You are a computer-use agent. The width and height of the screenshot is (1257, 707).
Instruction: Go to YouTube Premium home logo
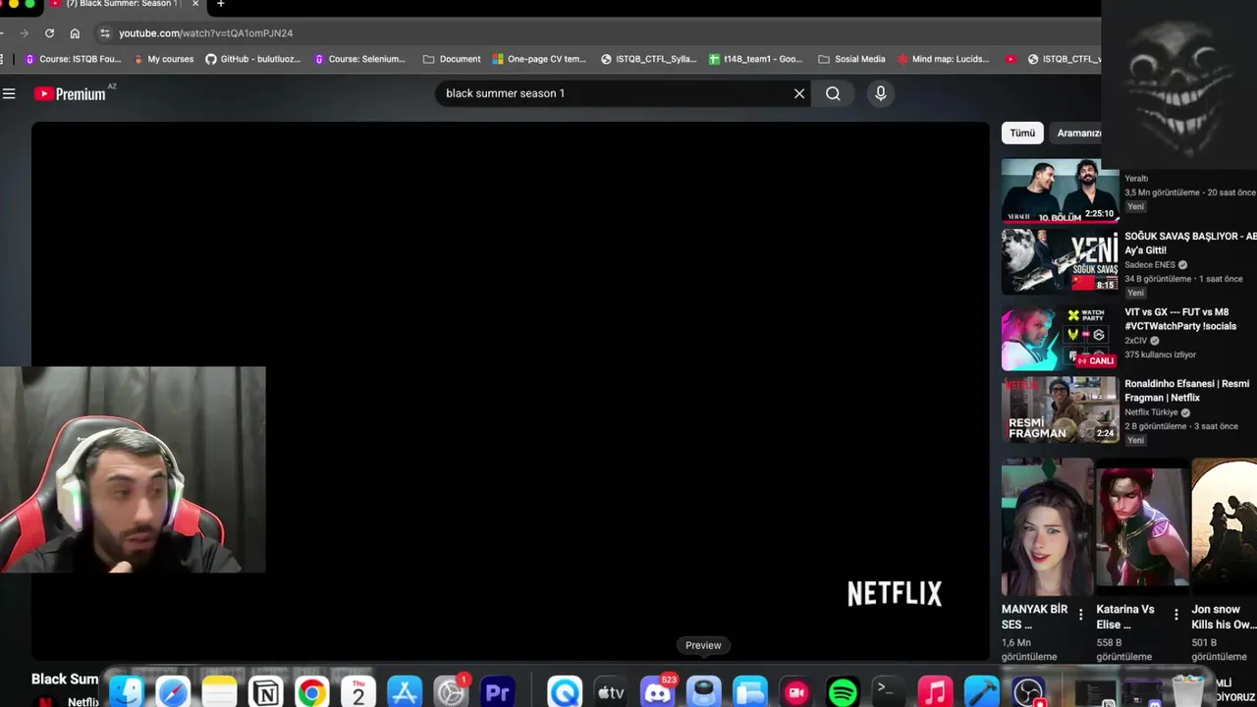point(71,93)
